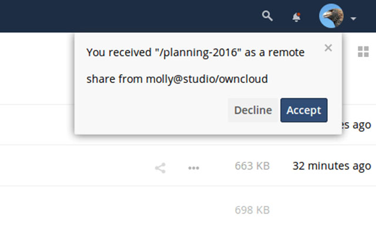Decline the remote share
This screenshot has width=376, height=247.
click(x=253, y=110)
